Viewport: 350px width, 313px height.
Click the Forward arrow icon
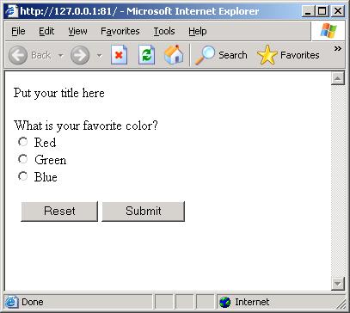[80, 55]
